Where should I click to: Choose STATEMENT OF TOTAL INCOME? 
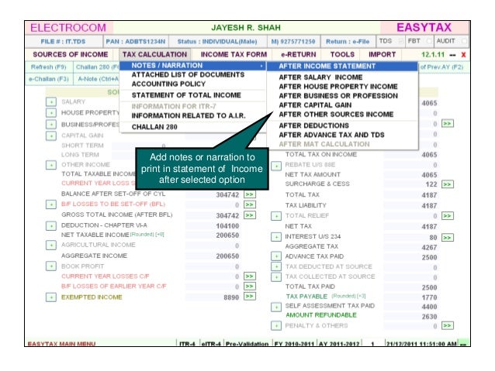coord(193,95)
